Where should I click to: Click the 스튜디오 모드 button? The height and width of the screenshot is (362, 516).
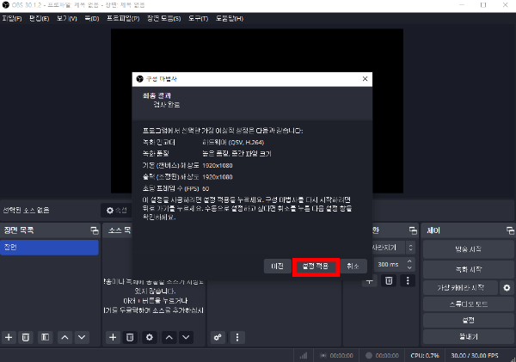pos(468,304)
